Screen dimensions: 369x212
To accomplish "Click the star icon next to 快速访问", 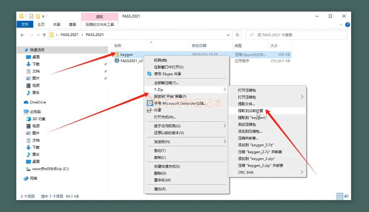I will tap(27, 50).
